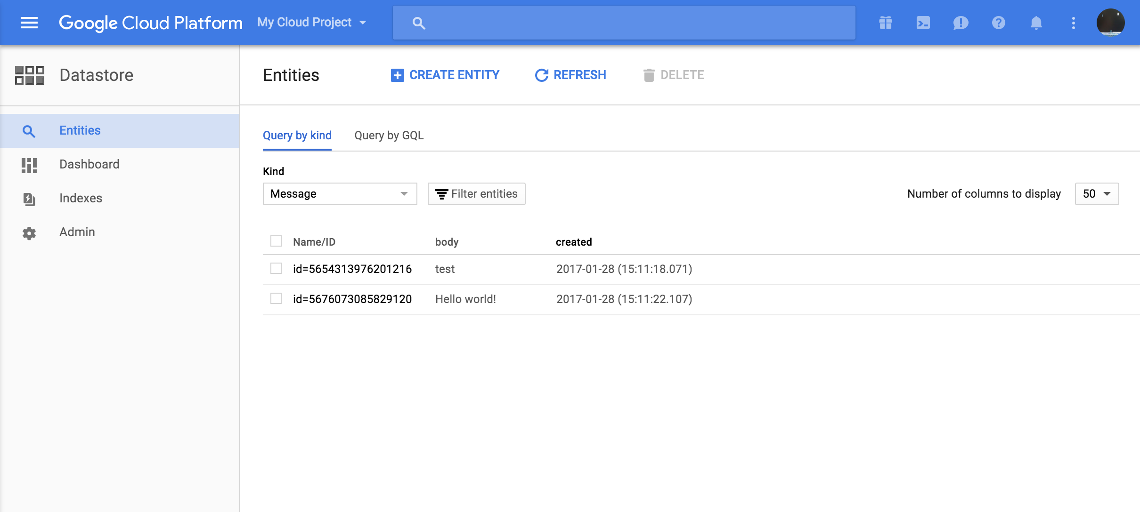Click the Admin gear icon

(29, 233)
